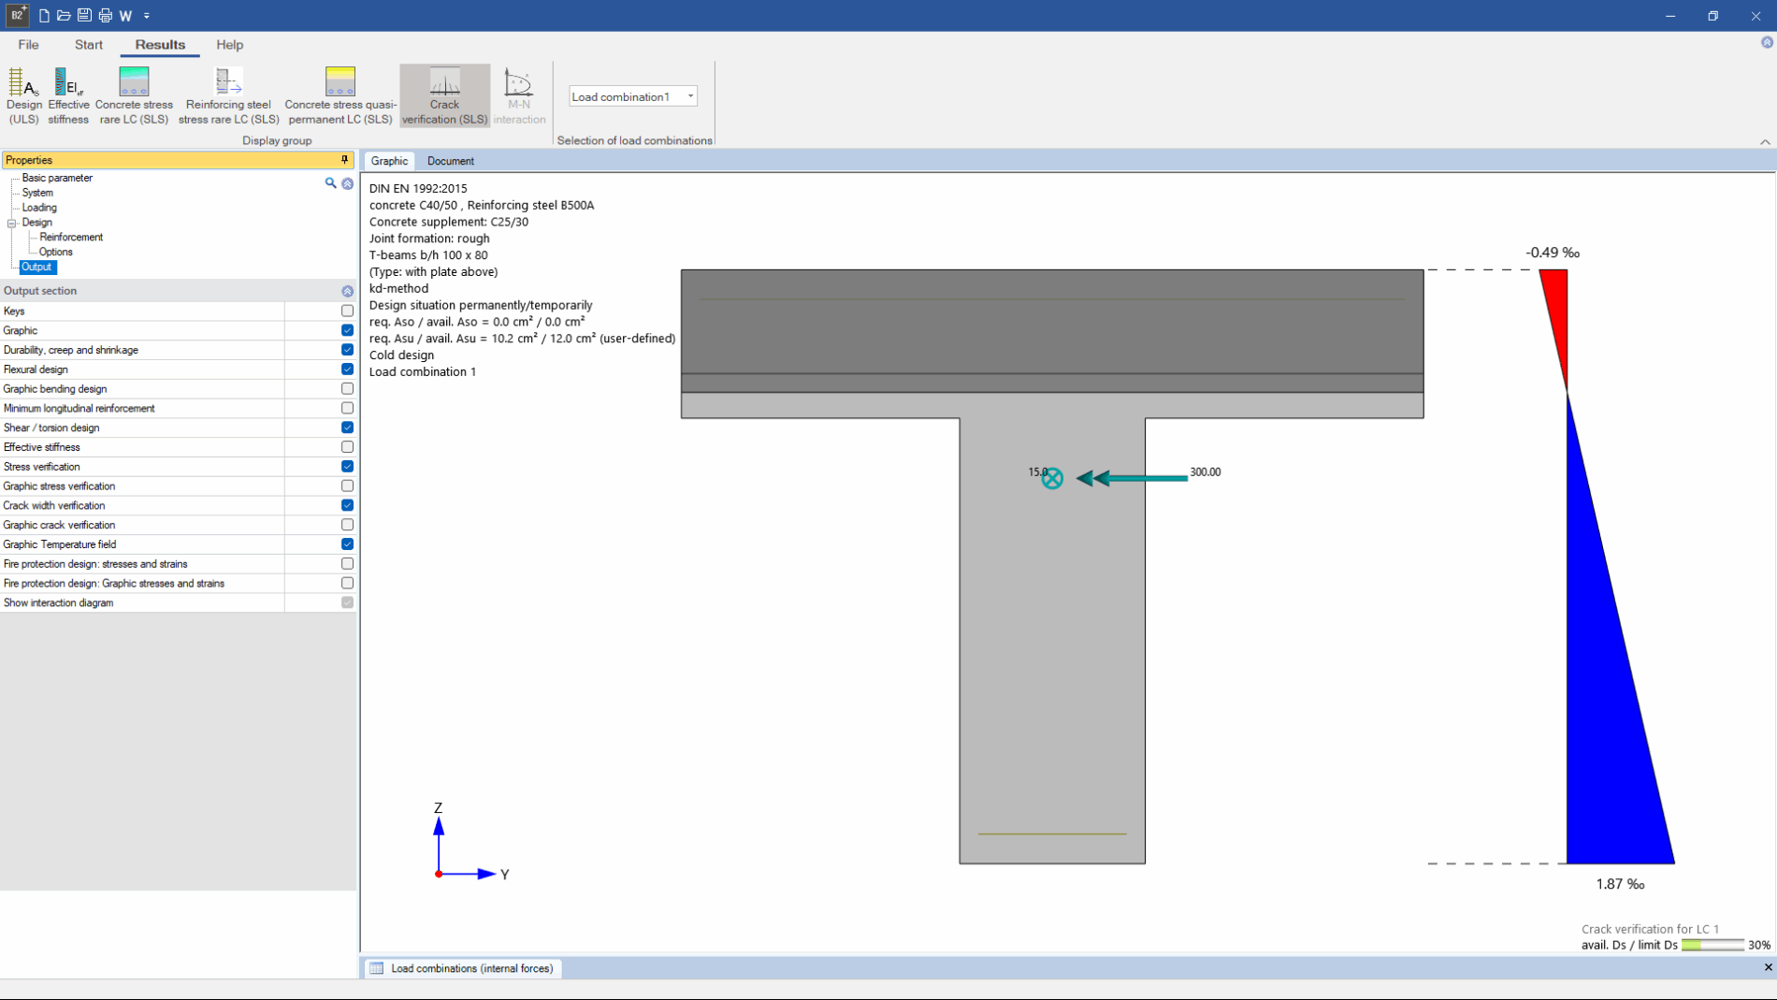Select Reinforcing steel stress rare LC (SLS)

pos(226,94)
